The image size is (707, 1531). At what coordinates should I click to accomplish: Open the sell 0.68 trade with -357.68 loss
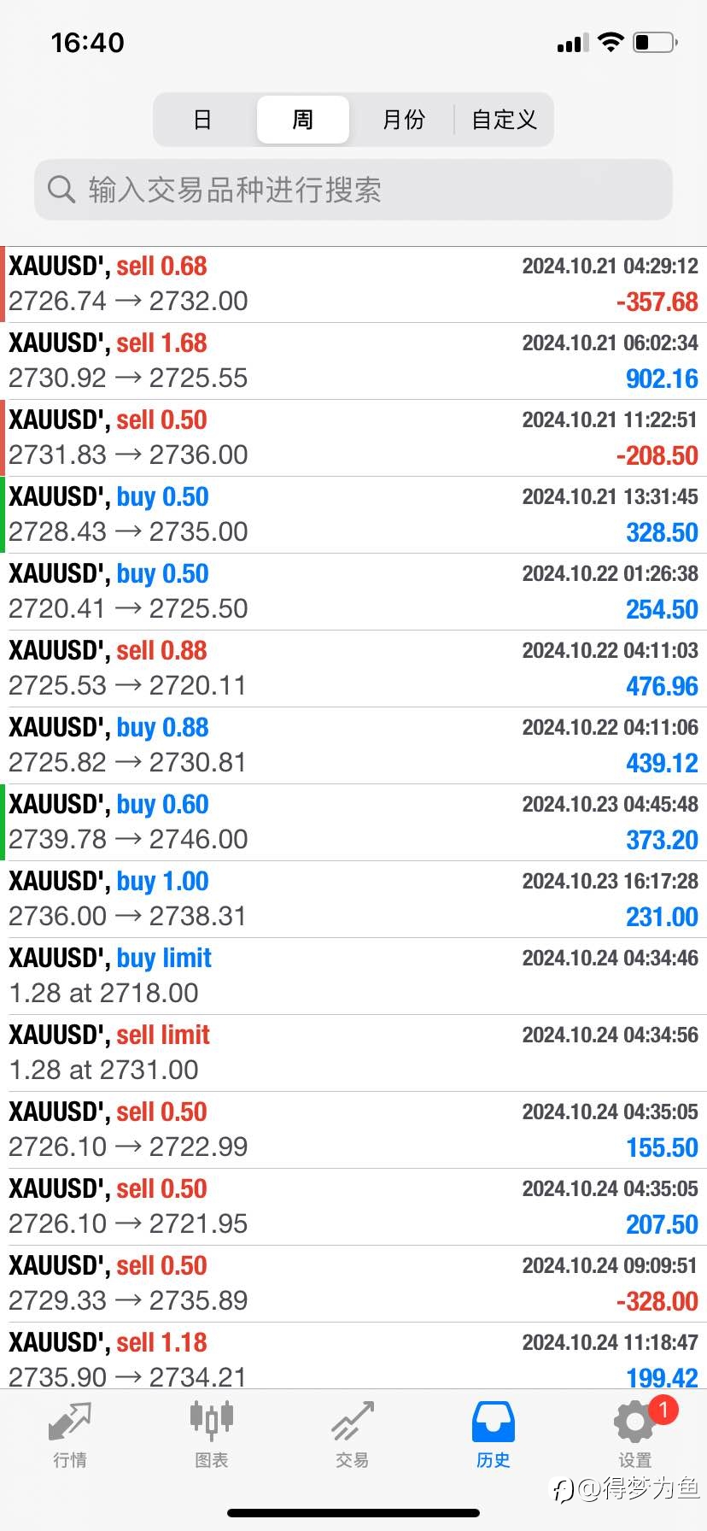353,284
